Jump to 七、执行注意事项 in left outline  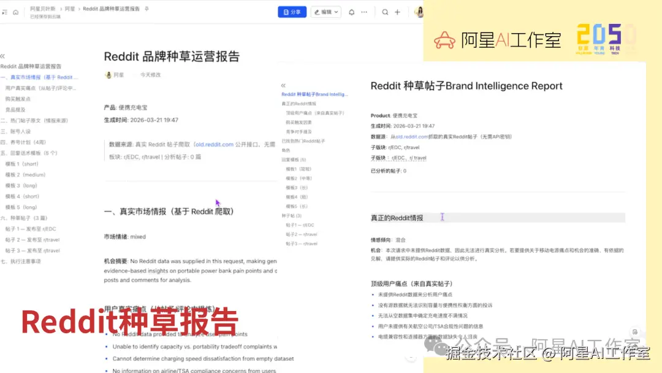point(21,261)
